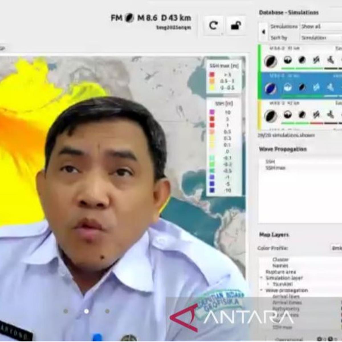342x342 pixels.
Task: Select 'Arrival lines' layer in Map Layers
Action: 286,297
